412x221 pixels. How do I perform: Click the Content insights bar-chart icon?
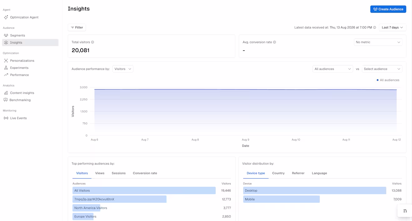click(6, 93)
